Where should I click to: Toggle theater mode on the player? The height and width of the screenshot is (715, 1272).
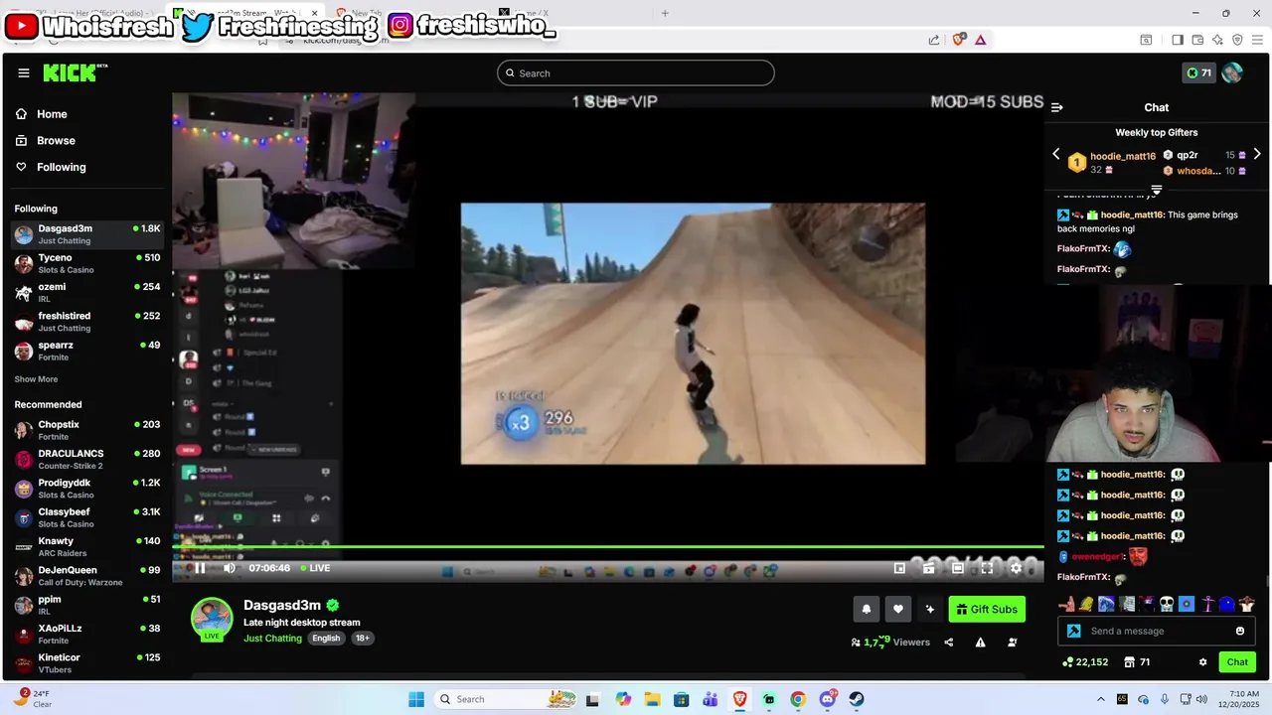tap(958, 568)
